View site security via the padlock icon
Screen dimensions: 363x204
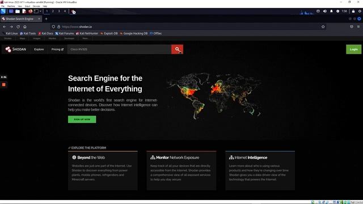tap(59, 27)
